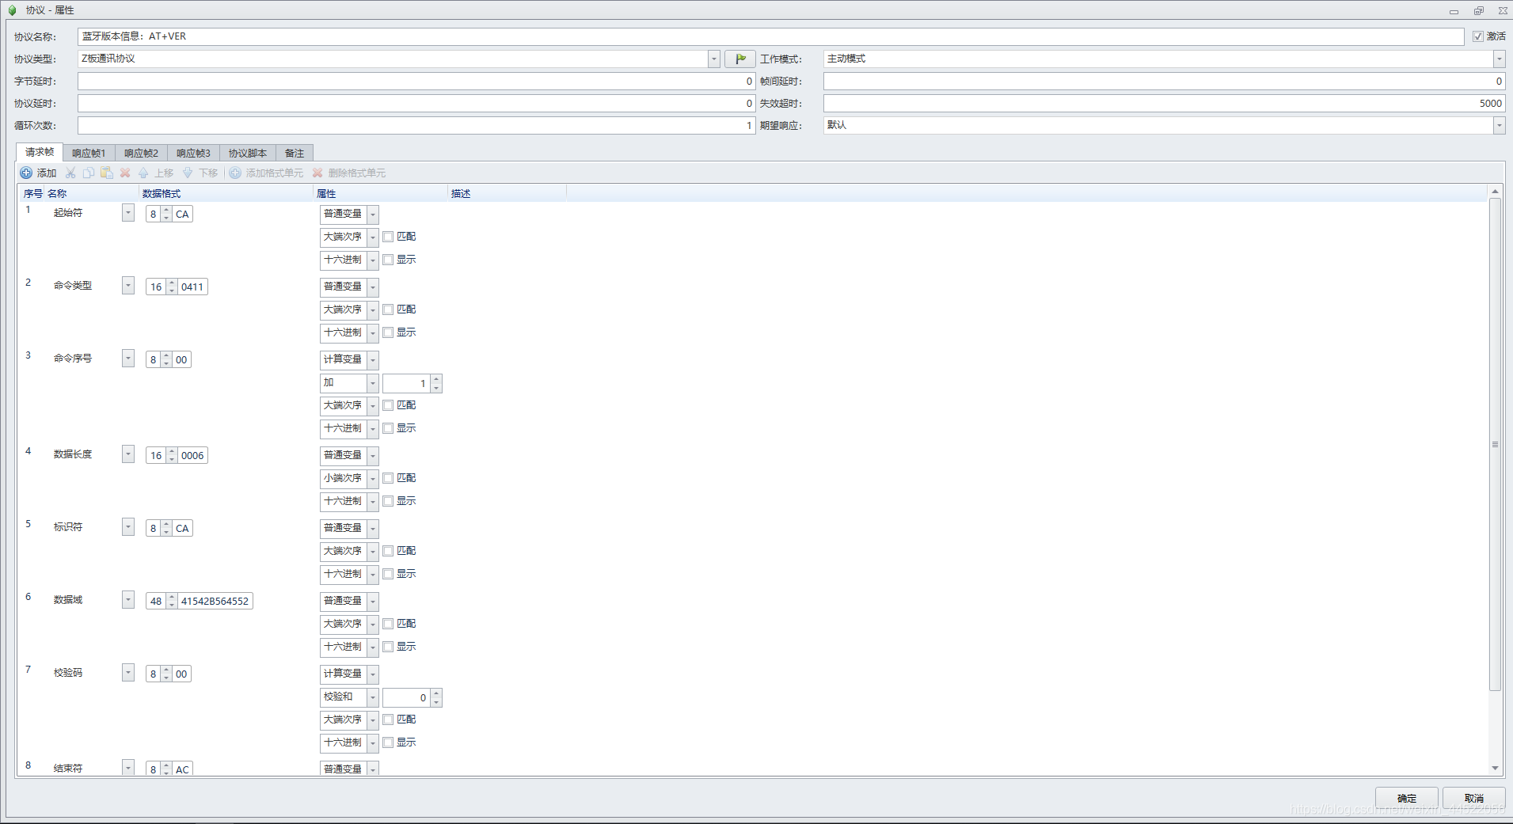Click the 数据格式 column header
1513x824 pixels.
point(226,193)
